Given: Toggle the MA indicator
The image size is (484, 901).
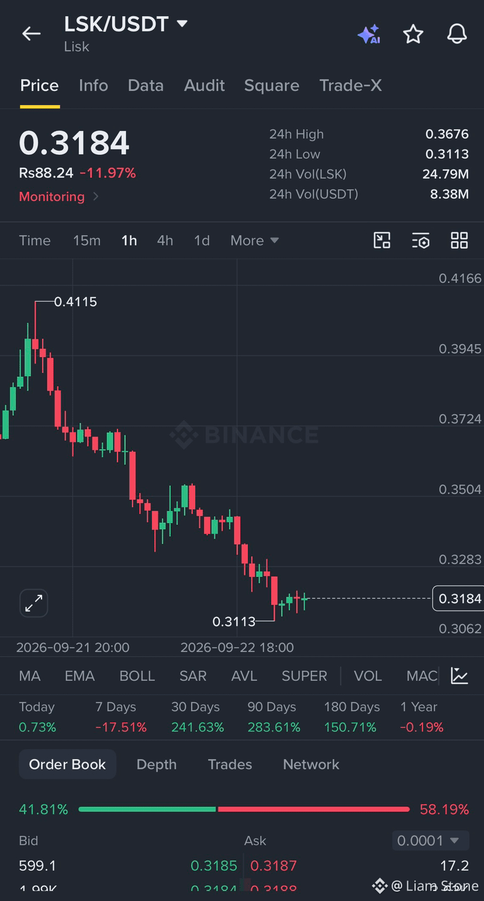Looking at the screenshot, I should point(30,676).
